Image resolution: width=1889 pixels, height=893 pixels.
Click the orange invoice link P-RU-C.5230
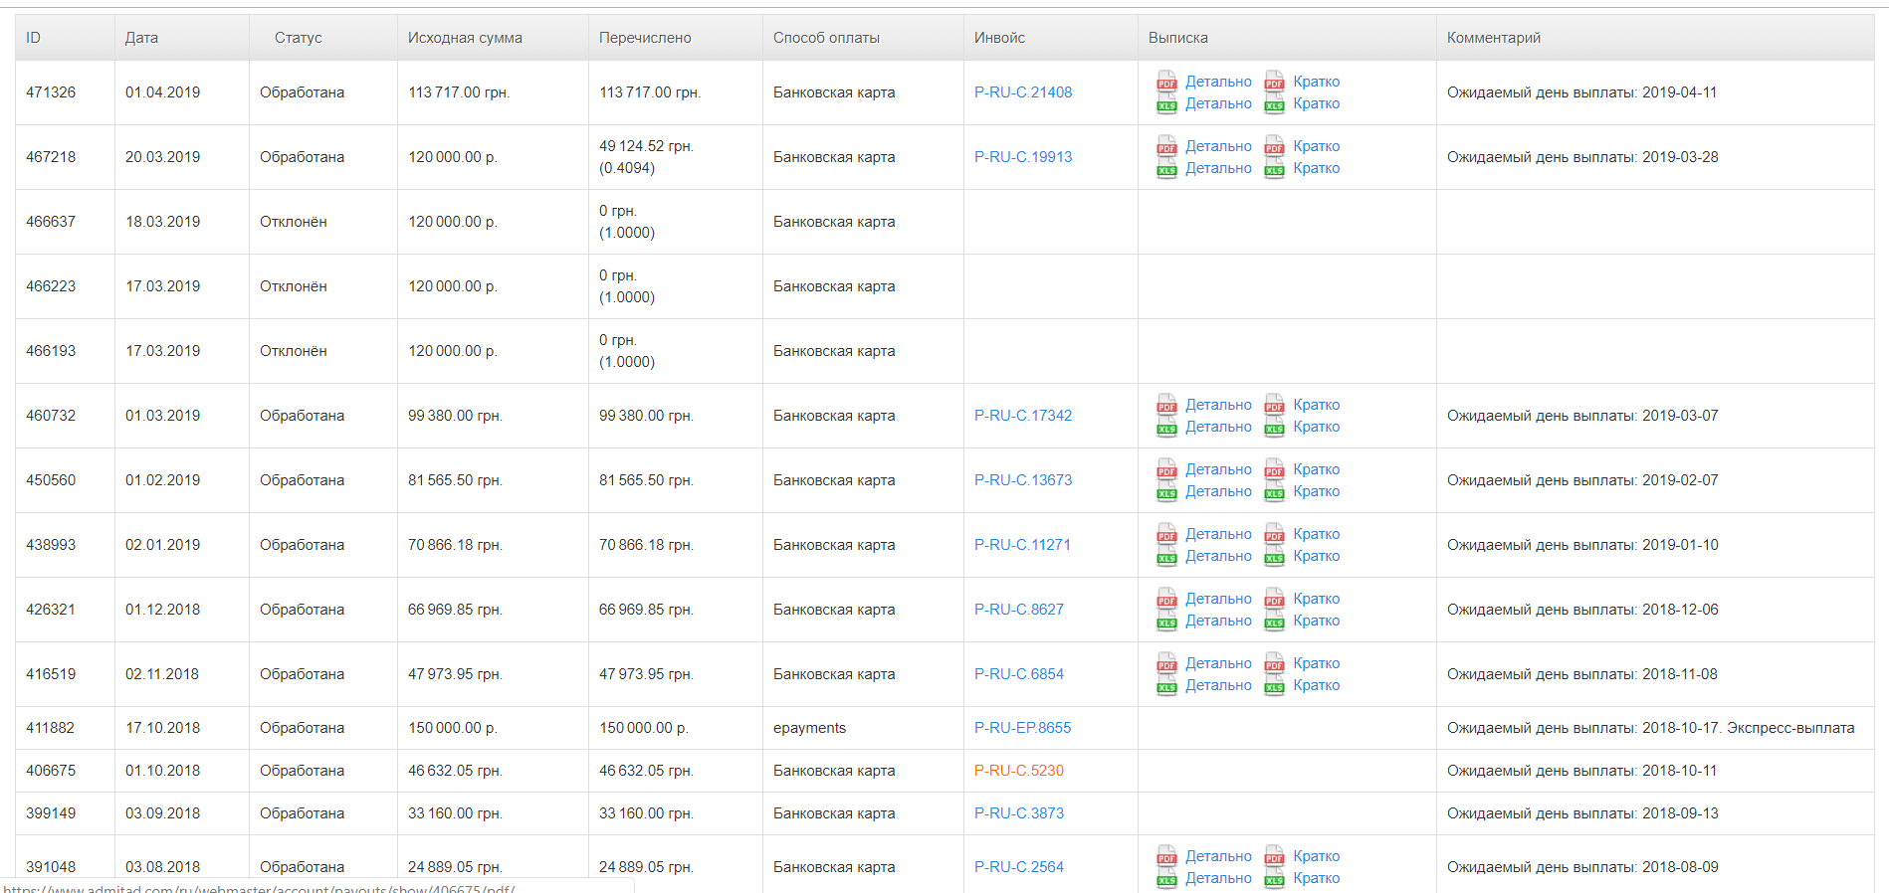tap(1018, 771)
